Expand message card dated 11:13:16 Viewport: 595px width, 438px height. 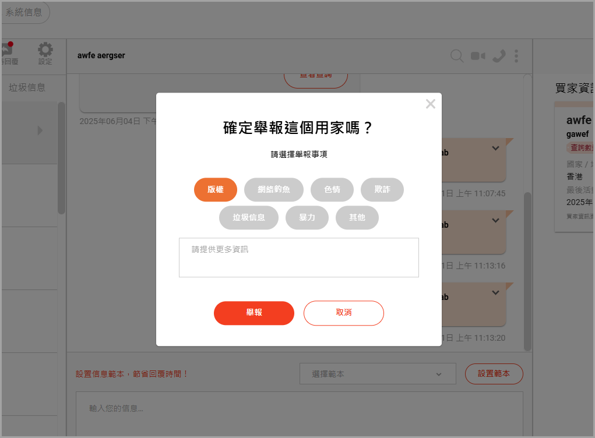coord(495,220)
